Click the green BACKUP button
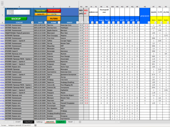 [16, 19]
